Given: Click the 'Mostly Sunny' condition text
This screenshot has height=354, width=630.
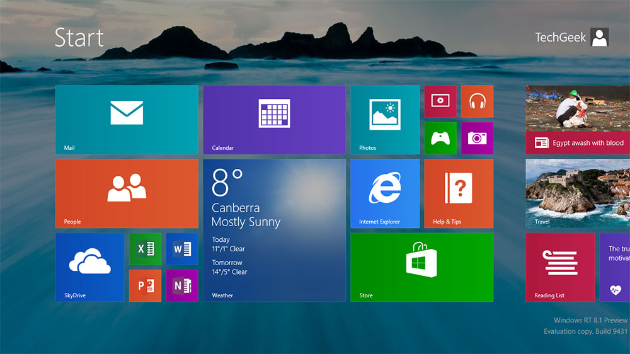Looking at the screenshot, I should tap(246, 222).
